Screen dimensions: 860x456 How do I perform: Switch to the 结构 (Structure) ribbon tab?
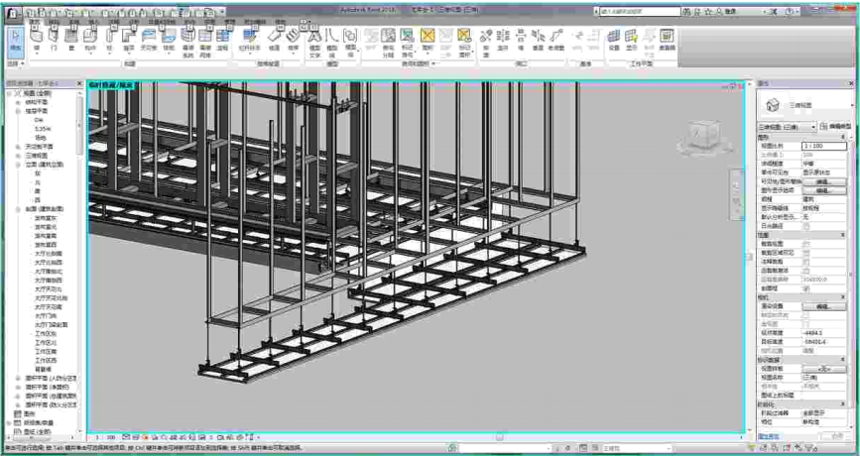(x=54, y=22)
